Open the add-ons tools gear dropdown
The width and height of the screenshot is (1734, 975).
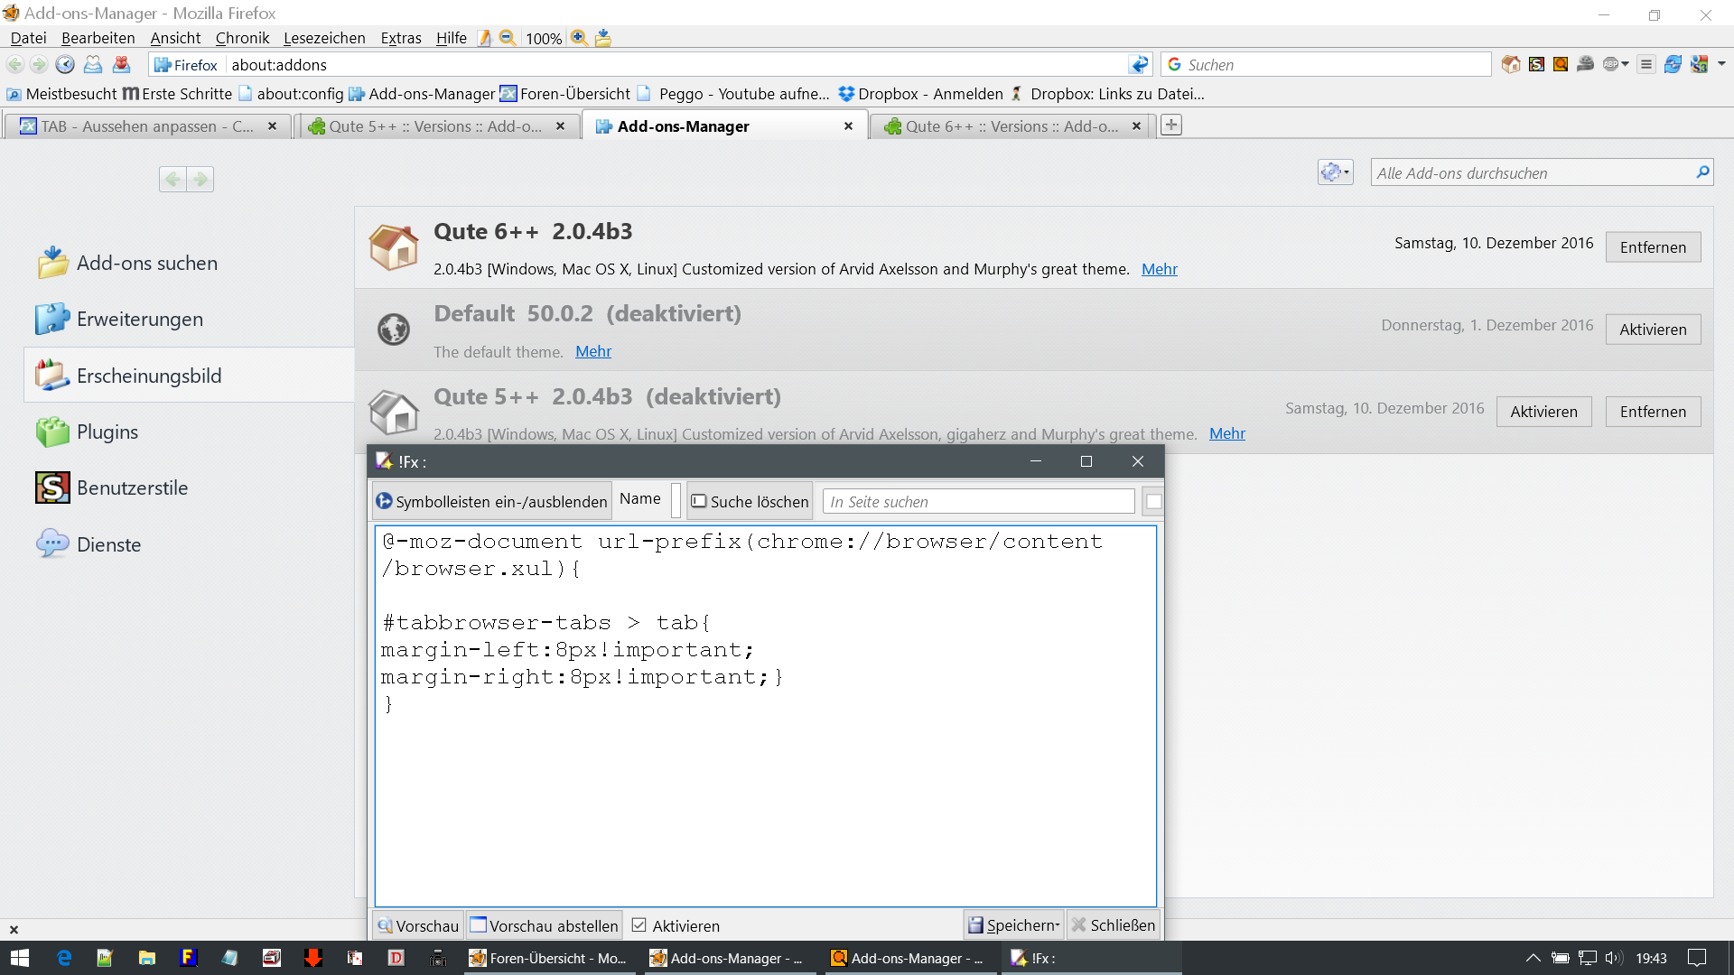click(1335, 172)
